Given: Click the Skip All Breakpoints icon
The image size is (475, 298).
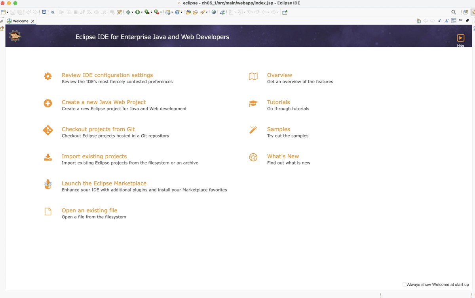Looking at the screenshot, I should [53, 12].
